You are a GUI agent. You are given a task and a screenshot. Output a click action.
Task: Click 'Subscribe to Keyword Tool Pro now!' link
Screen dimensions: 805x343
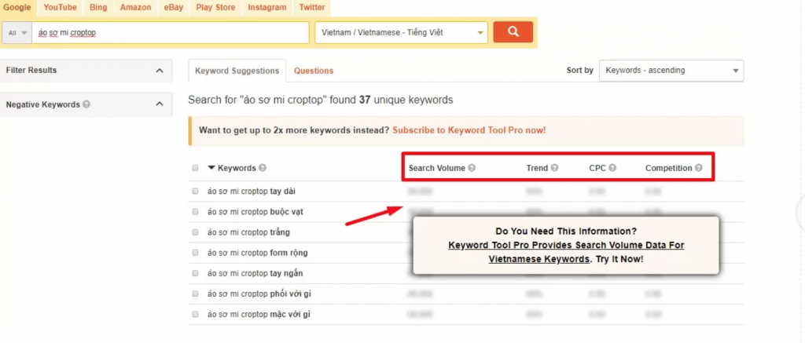(x=469, y=130)
